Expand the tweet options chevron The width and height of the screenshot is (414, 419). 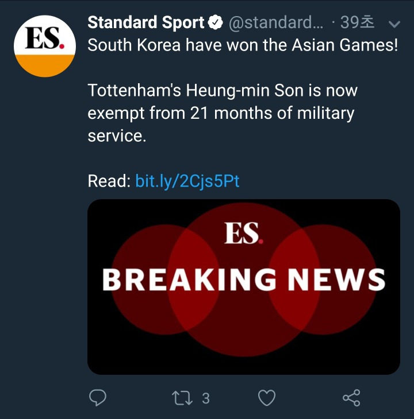(394, 24)
